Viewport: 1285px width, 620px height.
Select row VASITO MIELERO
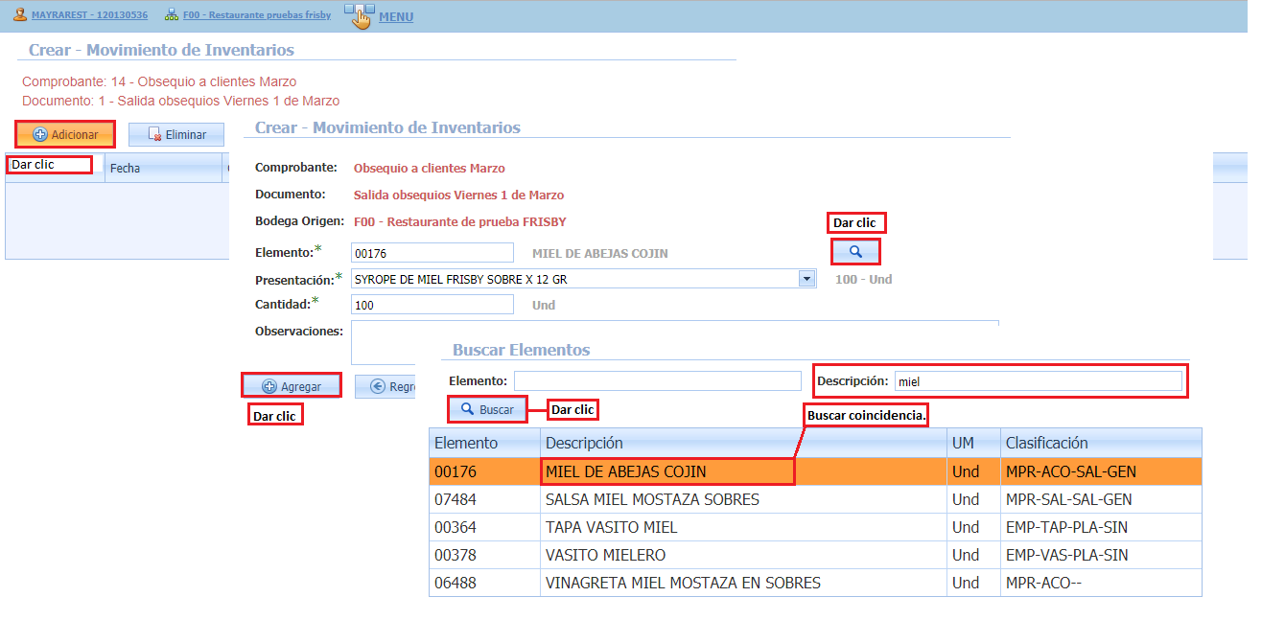(815, 555)
